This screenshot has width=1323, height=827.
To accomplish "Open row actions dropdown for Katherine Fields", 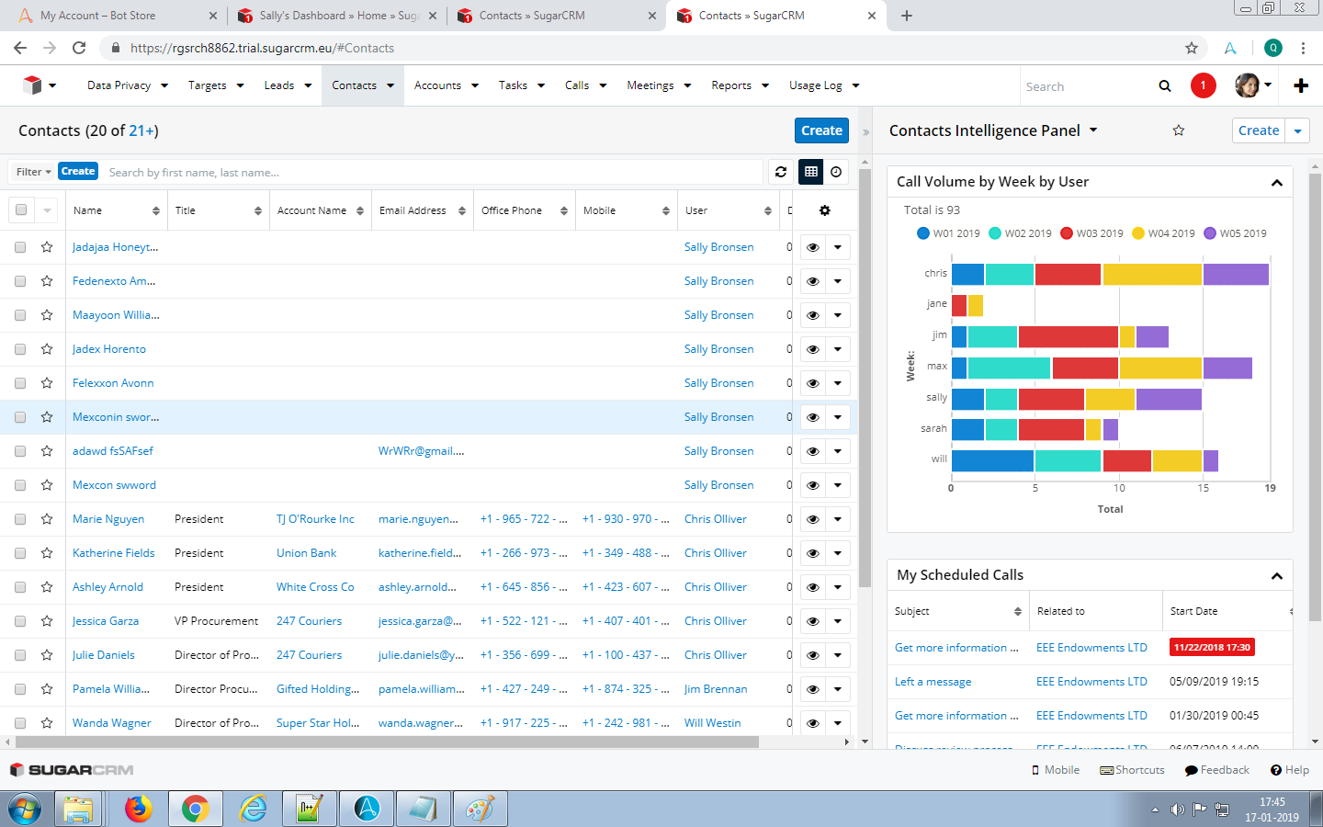I will (837, 553).
